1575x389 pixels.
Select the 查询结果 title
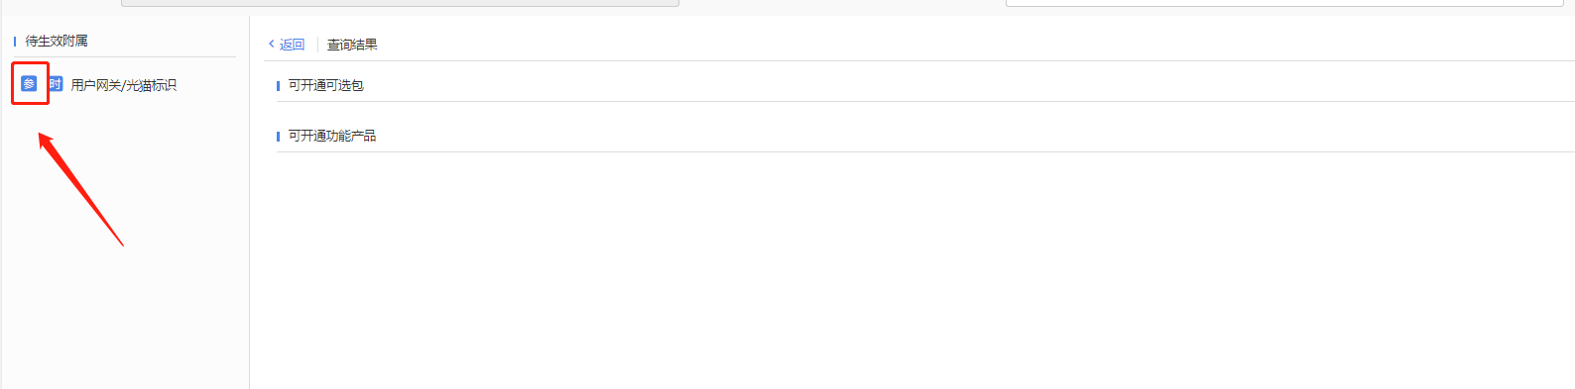coord(352,45)
